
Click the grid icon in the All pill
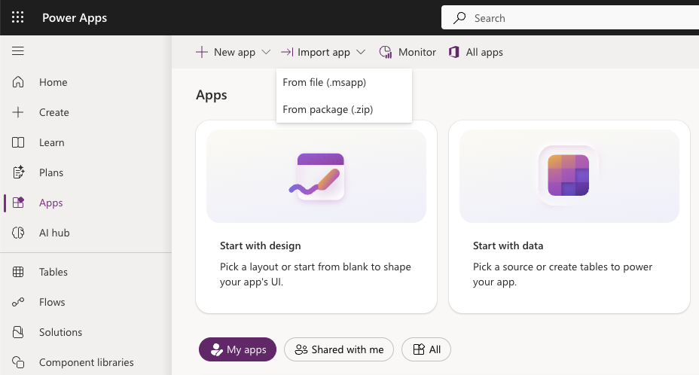point(419,349)
